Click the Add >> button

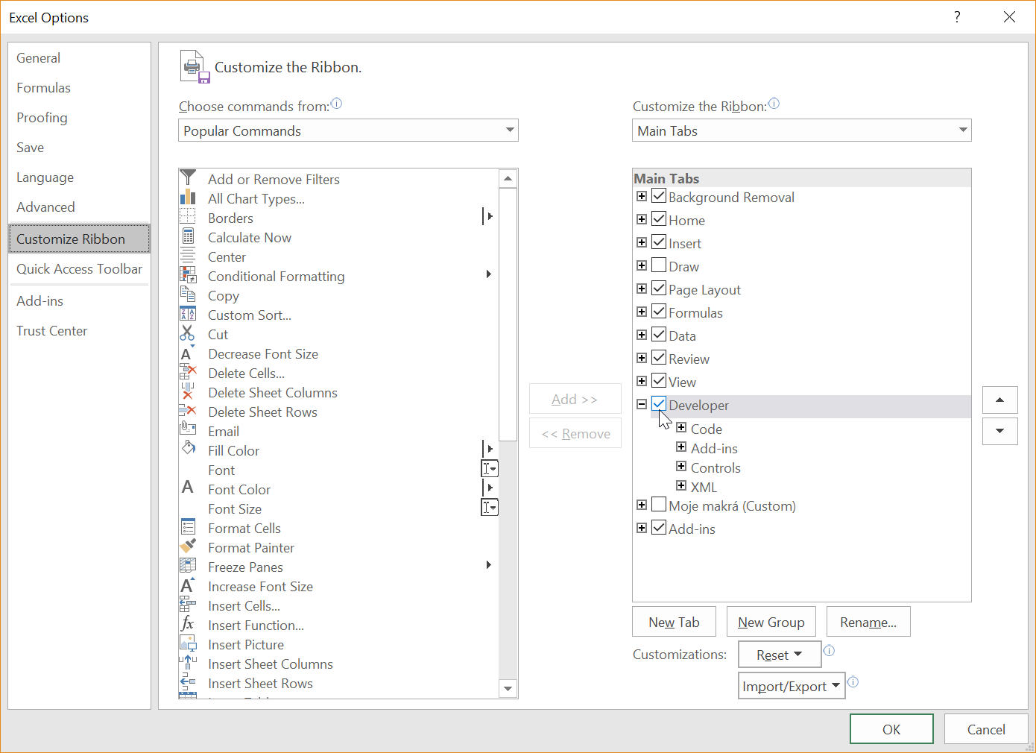pos(575,399)
